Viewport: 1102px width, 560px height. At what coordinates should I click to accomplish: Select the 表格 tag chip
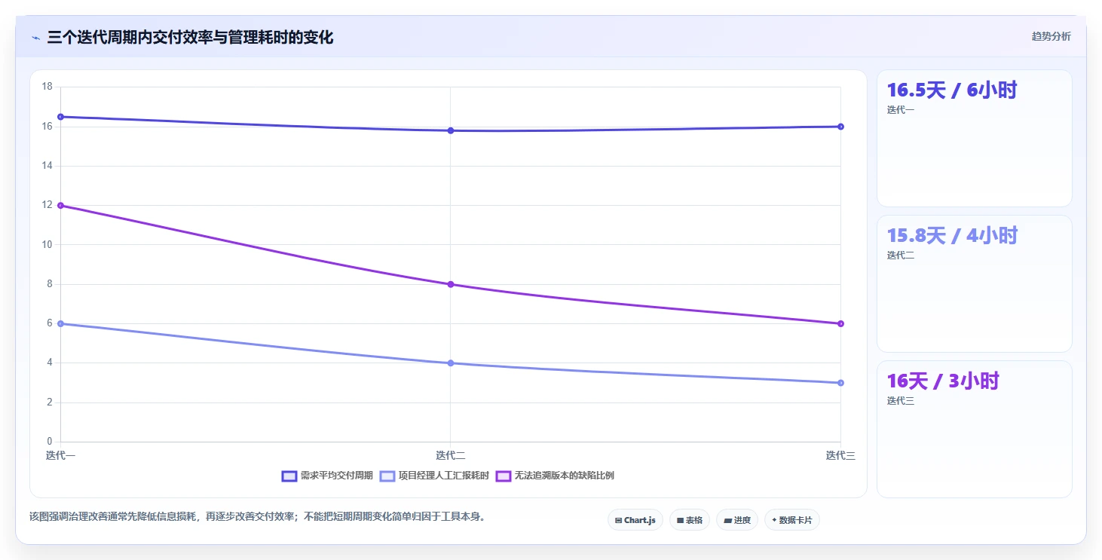tap(690, 520)
